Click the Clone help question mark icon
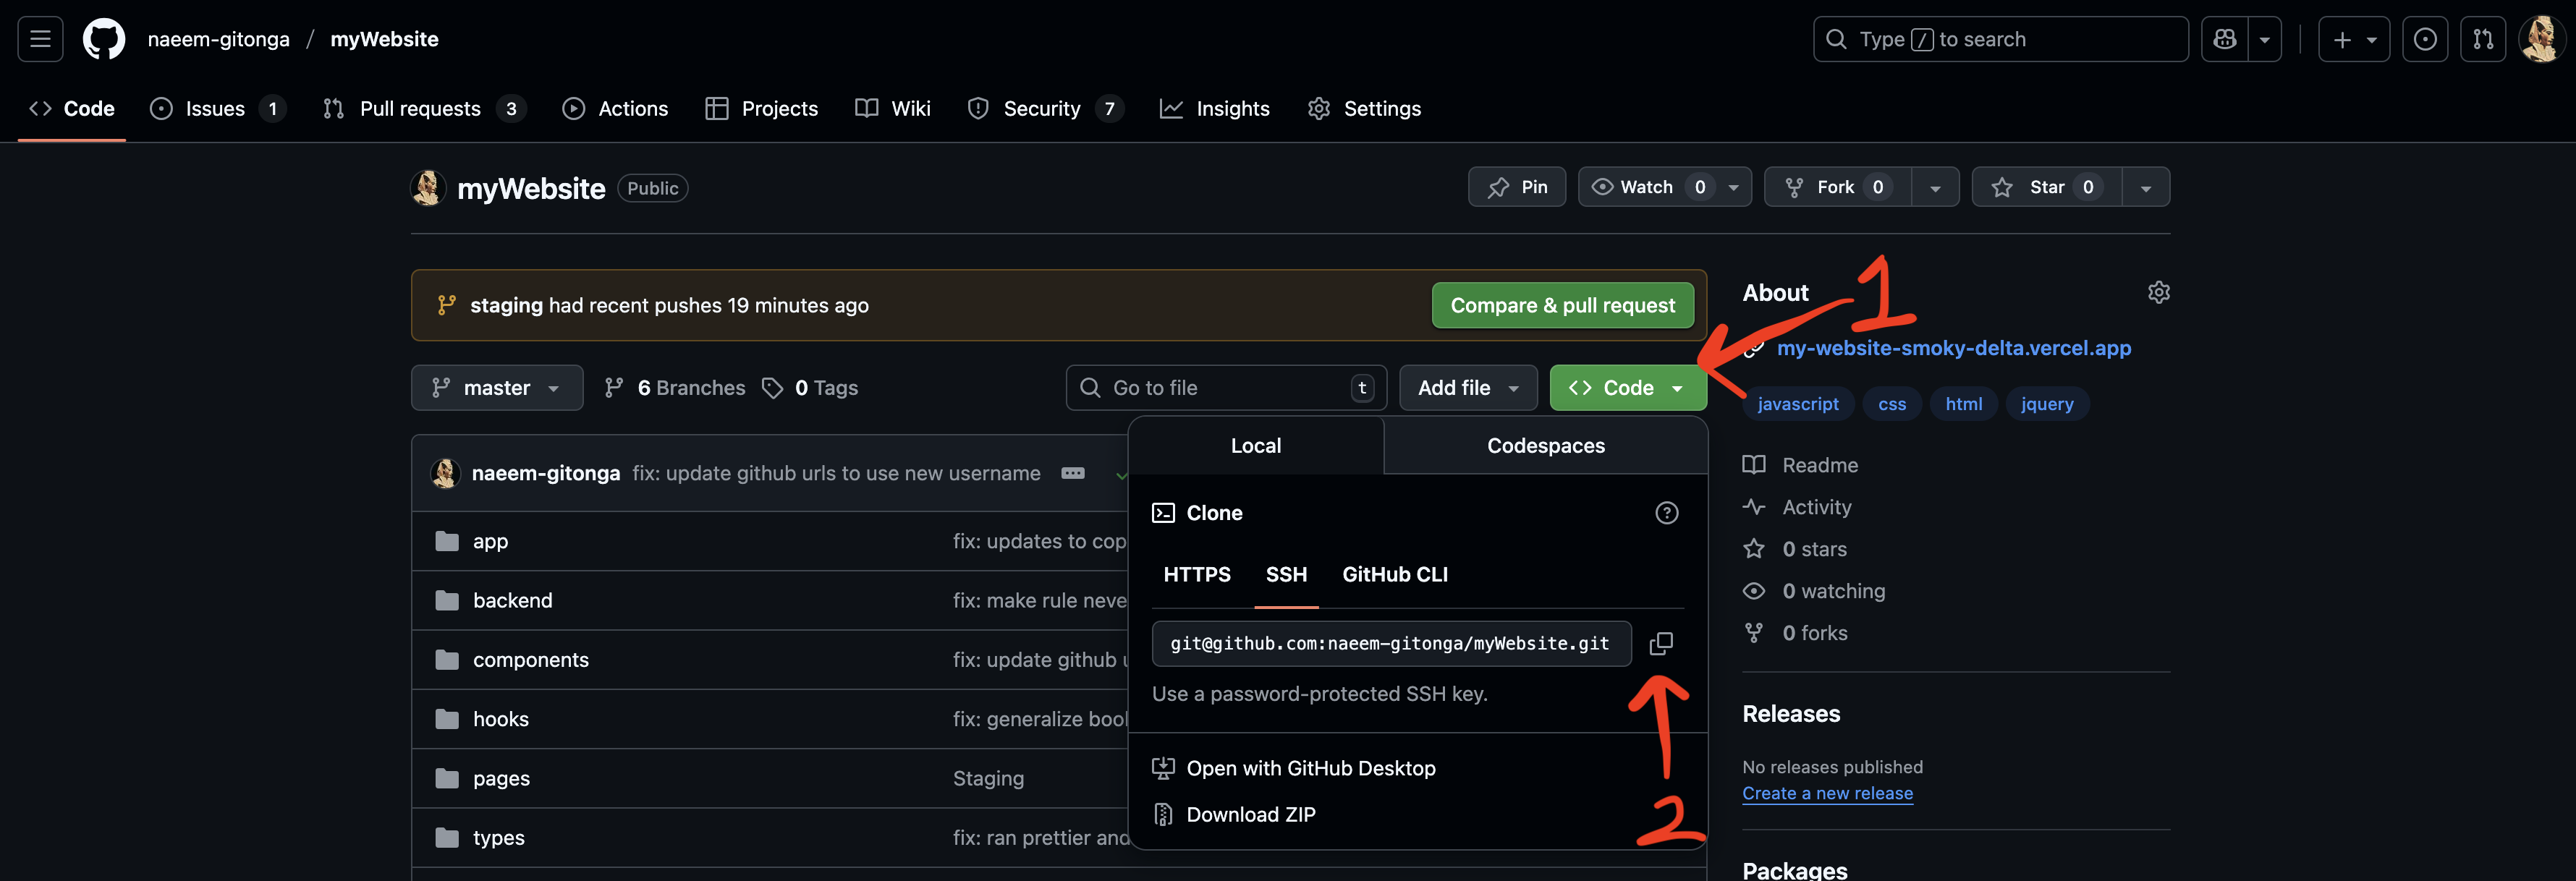The width and height of the screenshot is (2576, 881). (x=1666, y=513)
